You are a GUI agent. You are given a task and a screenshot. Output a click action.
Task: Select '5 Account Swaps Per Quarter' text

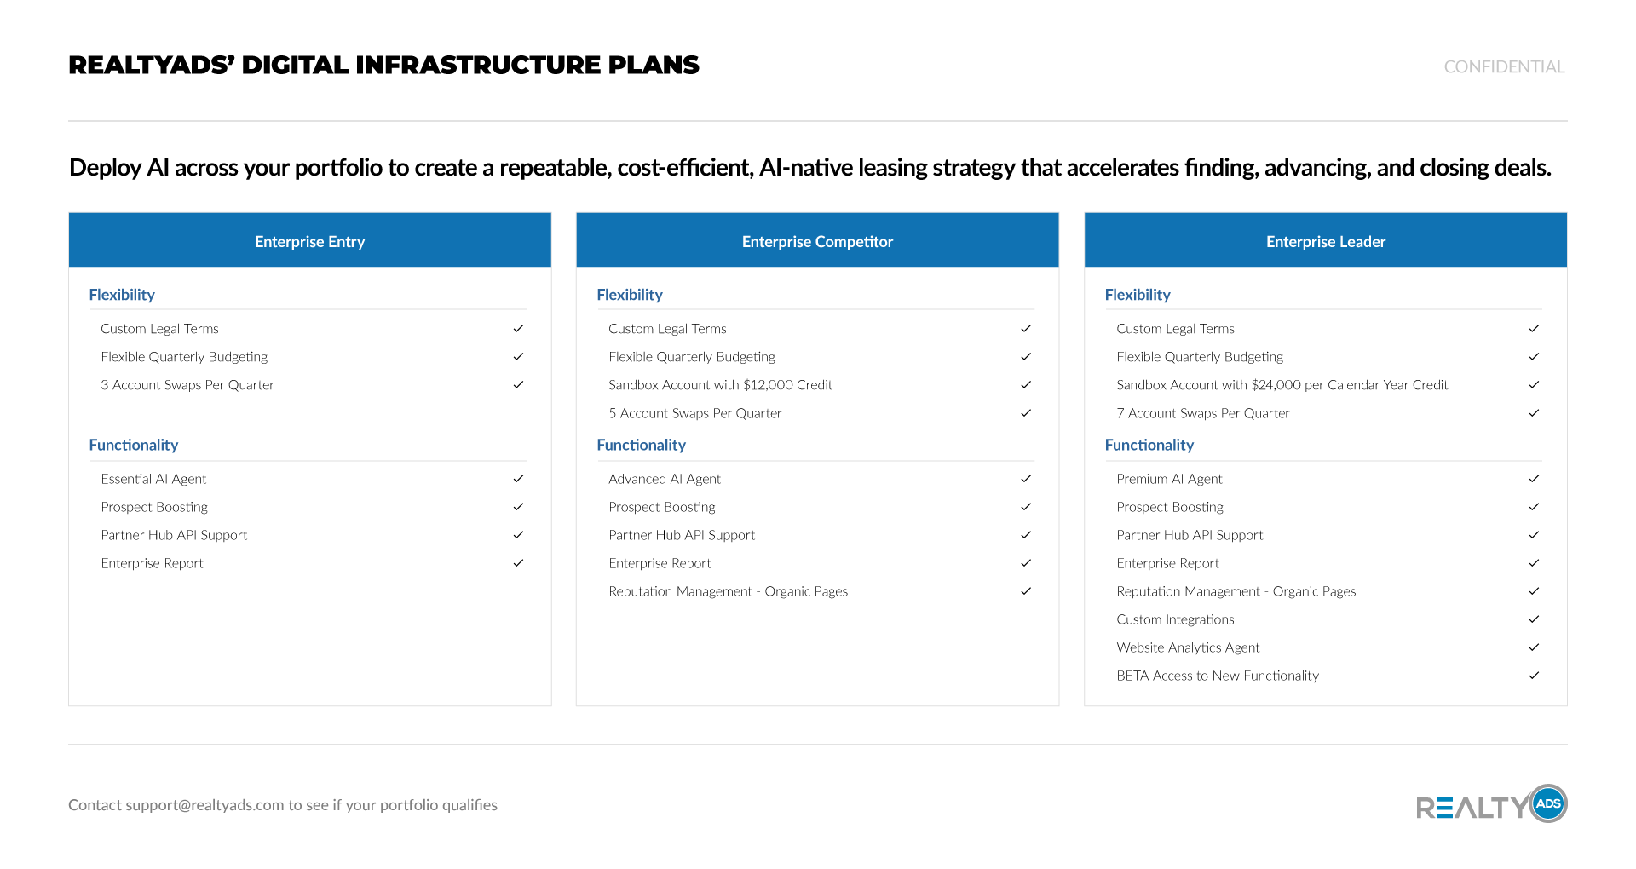pos(695,413)
